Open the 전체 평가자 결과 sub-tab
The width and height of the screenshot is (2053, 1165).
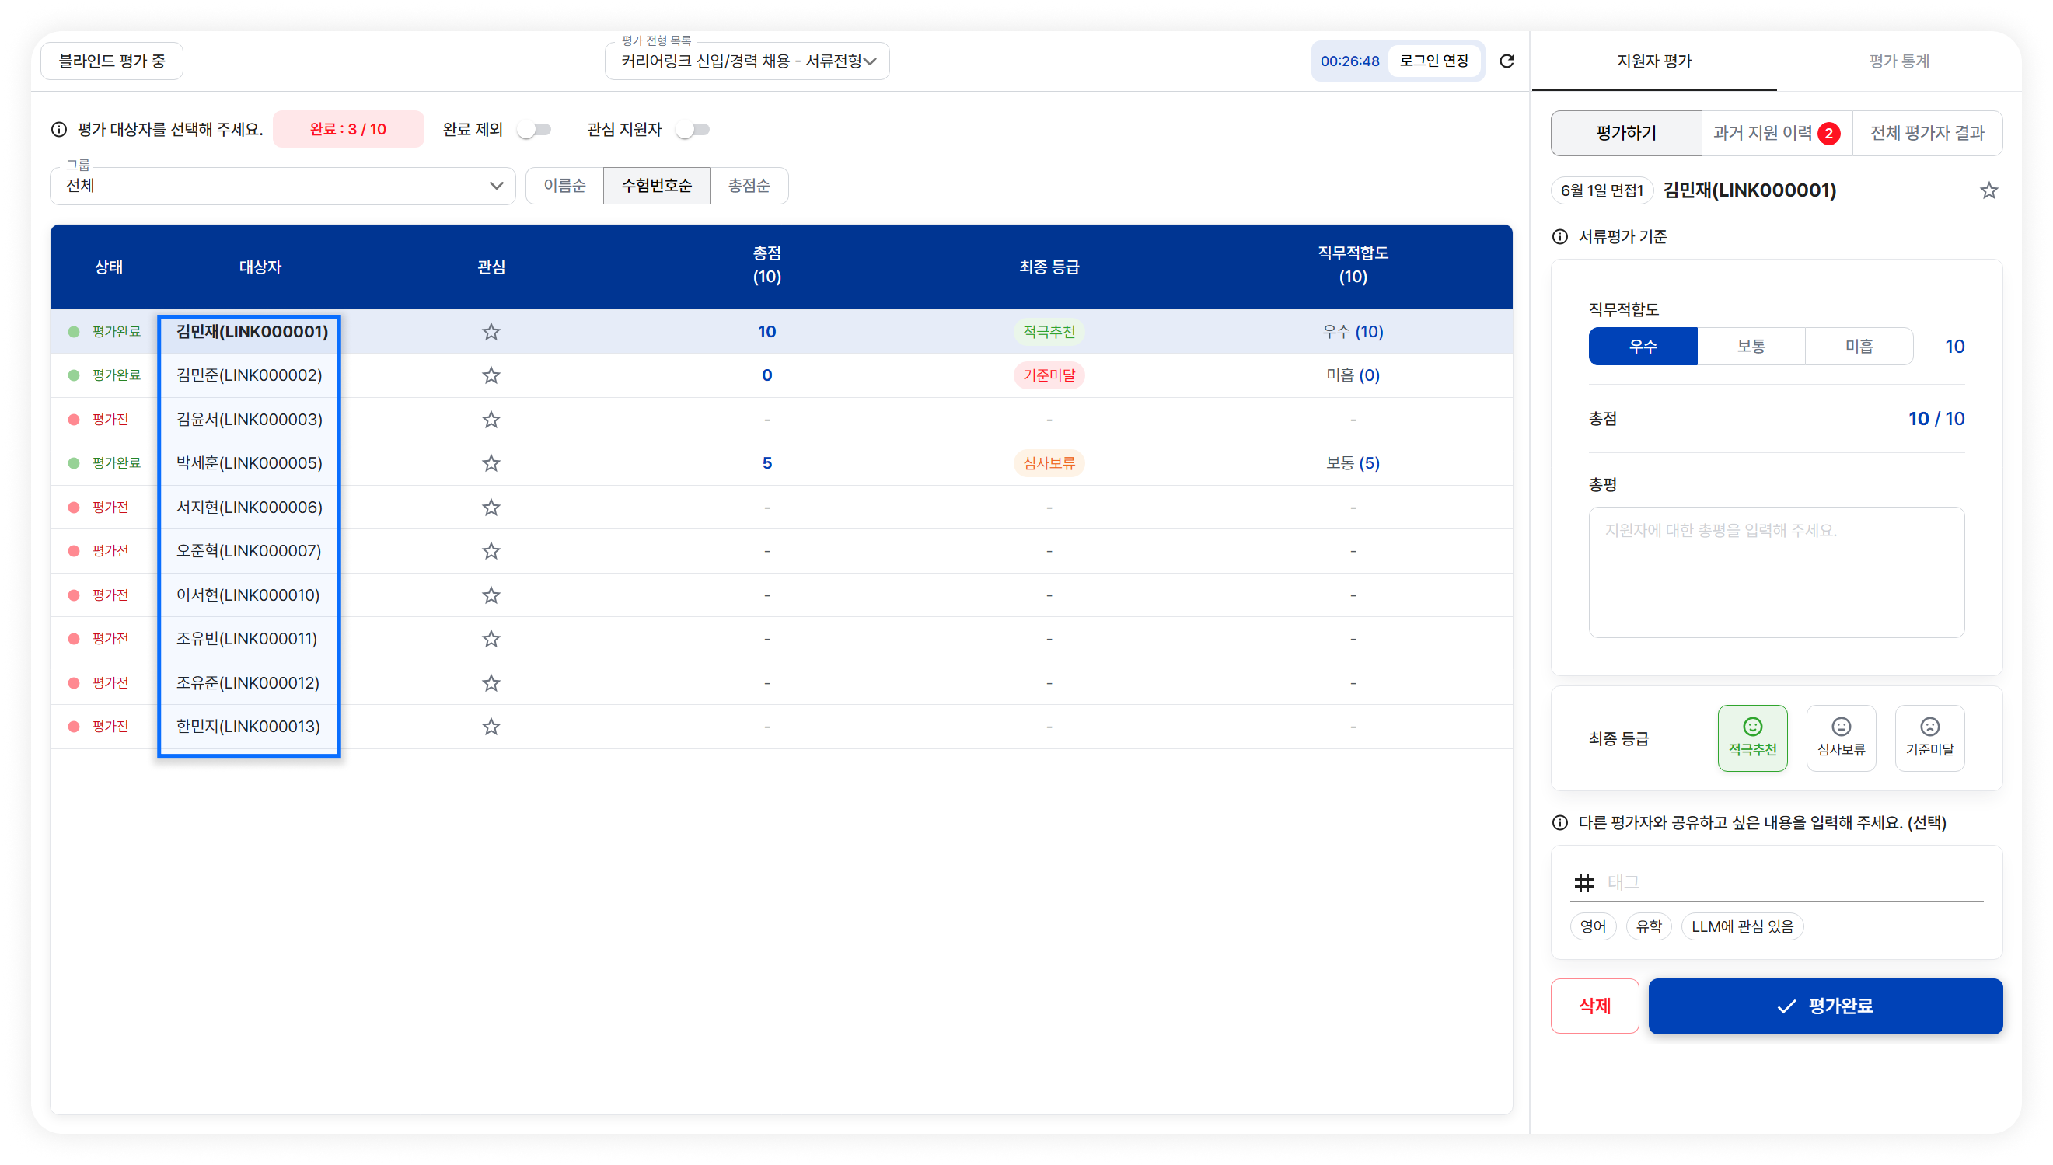[x=1927, y=133]
